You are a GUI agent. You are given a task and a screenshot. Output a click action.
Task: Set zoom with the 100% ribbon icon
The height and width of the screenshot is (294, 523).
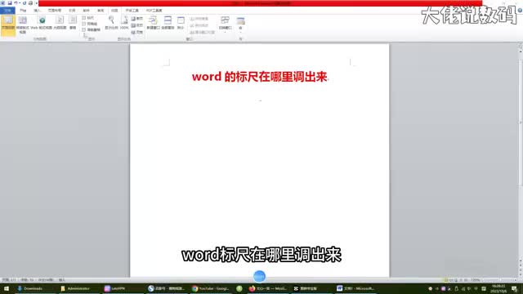pyautogui.click(x=124, y=23)
